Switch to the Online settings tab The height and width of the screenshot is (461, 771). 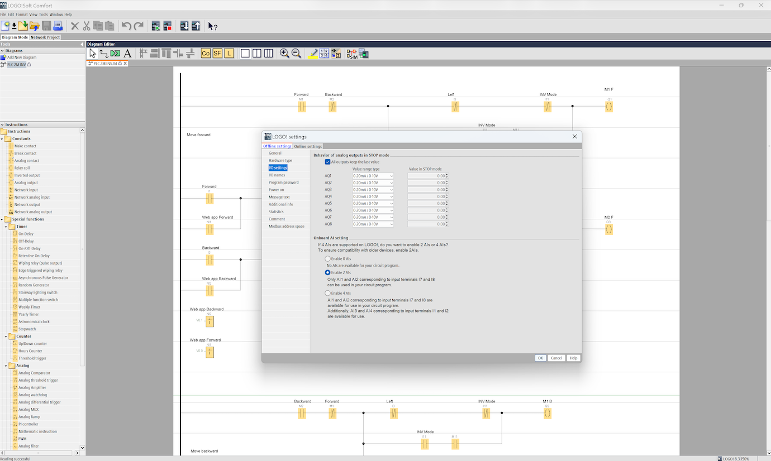tap(308, 146)
